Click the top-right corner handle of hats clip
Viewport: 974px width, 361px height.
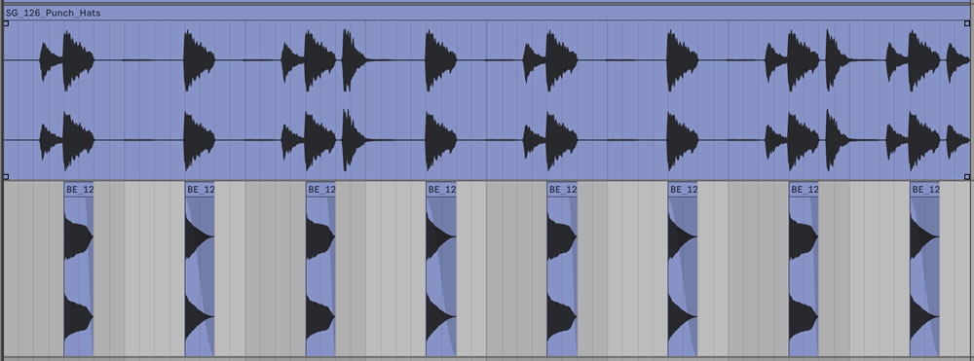[967, 23]
